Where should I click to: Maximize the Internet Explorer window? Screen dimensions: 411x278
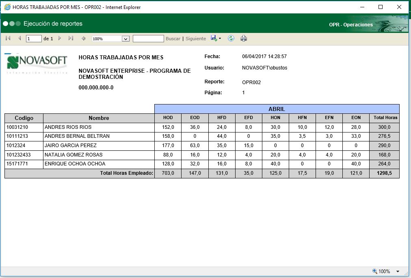381,7
